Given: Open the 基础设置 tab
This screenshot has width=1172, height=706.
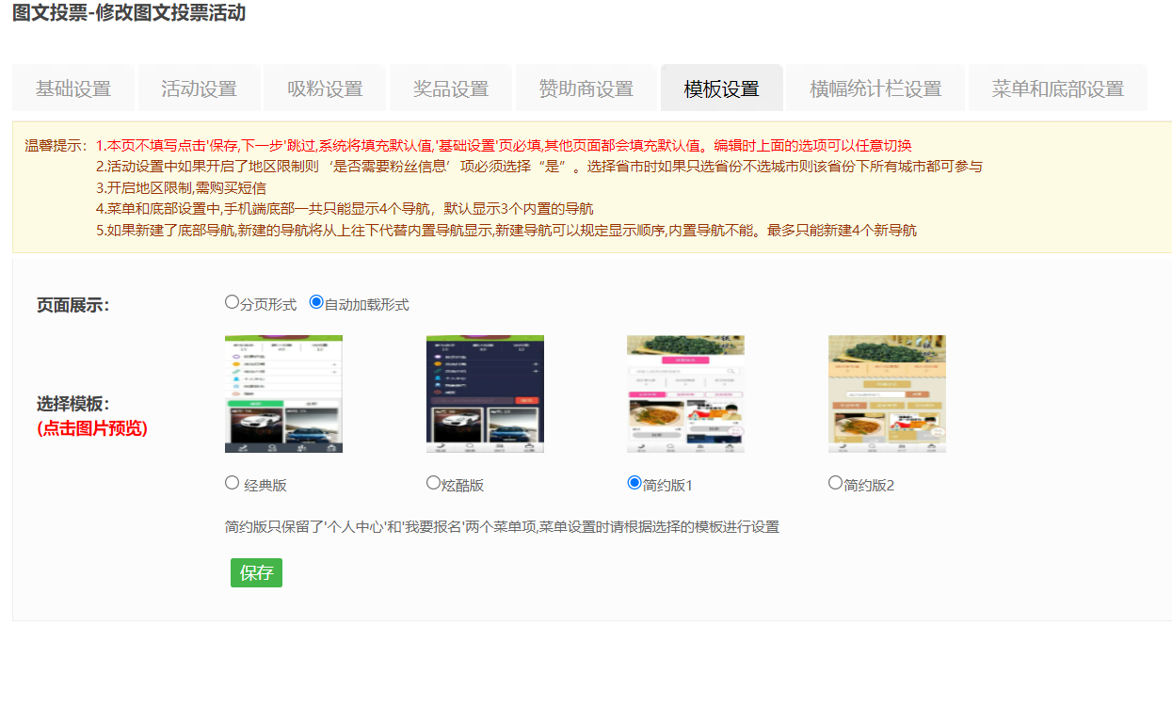Looking at the screenshot, I should tap(73, 88).
